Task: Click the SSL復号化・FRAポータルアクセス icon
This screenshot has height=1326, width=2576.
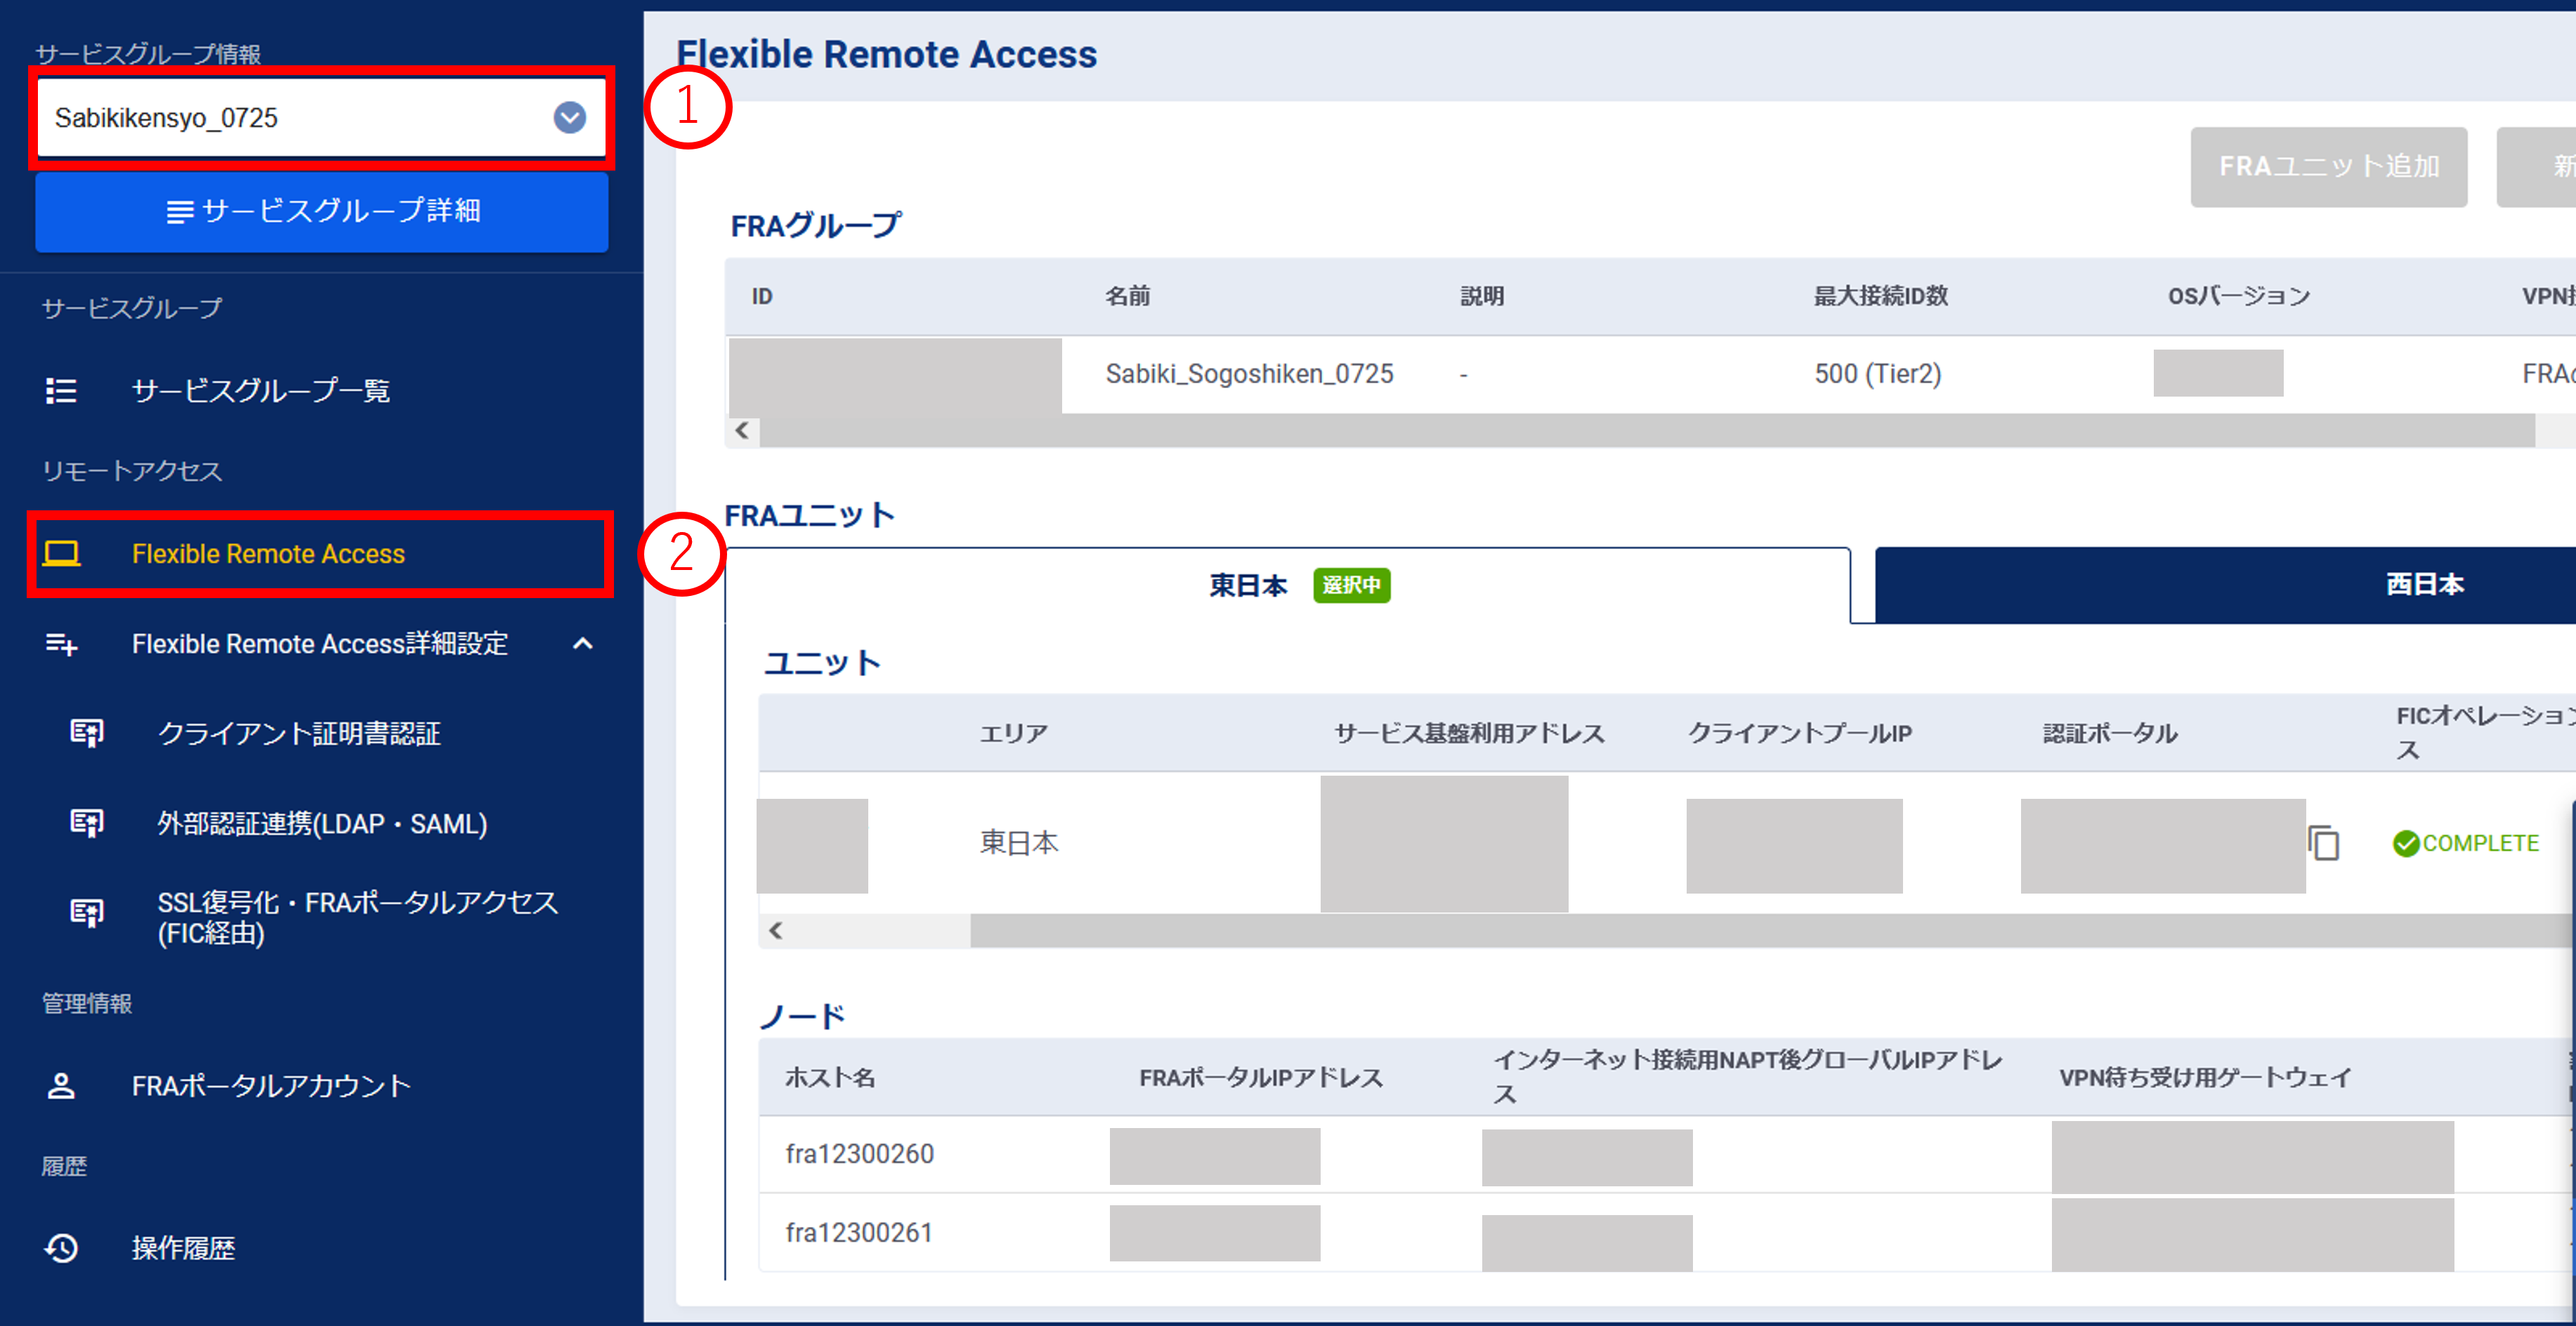Action: point(87,913)
